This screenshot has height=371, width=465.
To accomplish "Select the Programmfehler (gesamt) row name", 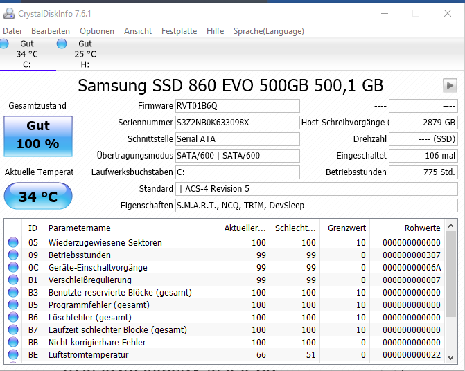I will (x=99, y=305).
